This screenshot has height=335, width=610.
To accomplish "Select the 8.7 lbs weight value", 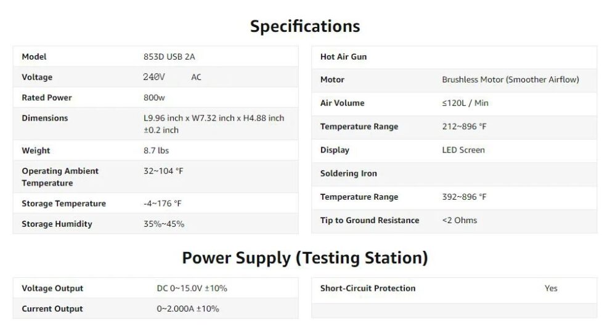I will click(x=156, y=151).
